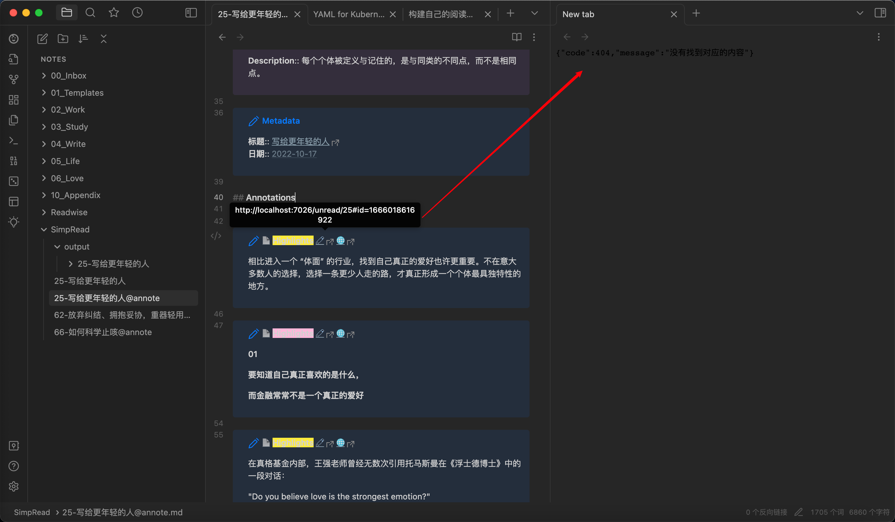Add new tab in right pane
Screen dimensions: 895x522
[x=696, y=13]
